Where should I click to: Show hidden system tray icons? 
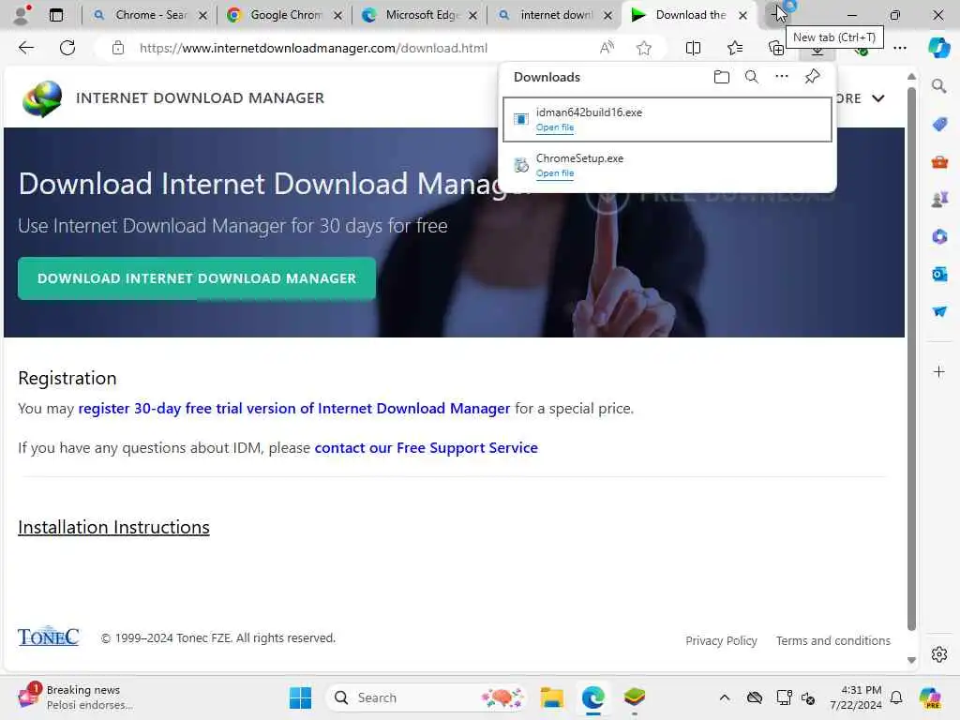[x=725, y=697]
